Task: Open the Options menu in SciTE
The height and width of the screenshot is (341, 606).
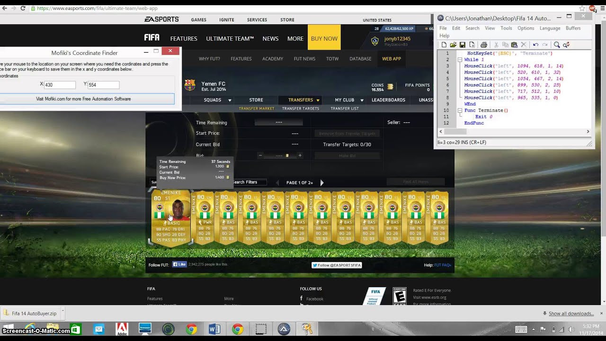Action: (526, 28)
